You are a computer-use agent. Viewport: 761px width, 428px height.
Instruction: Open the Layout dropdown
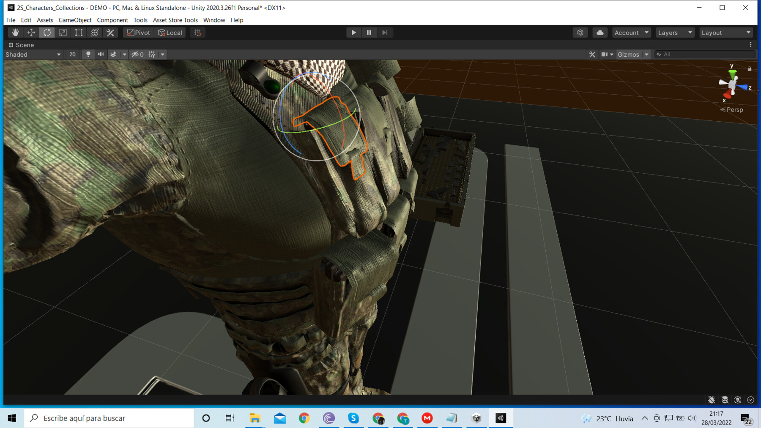(x=726, y=33)
